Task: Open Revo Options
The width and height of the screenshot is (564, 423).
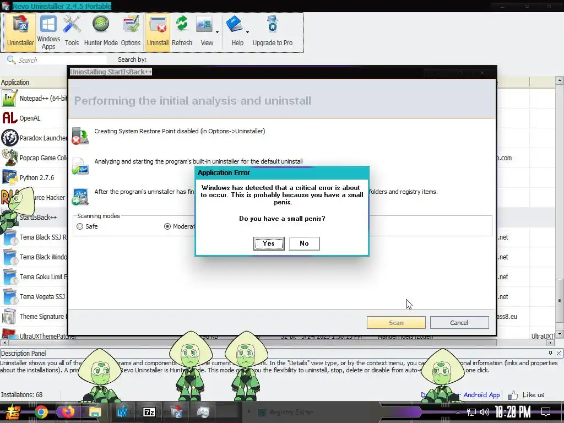Action: (x=131, y=32)
